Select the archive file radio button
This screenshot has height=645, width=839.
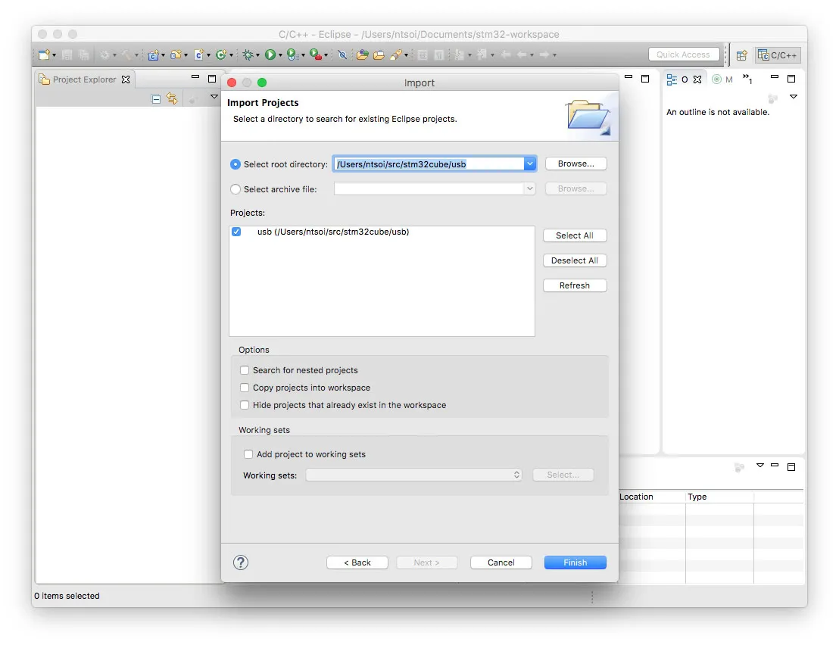(x=235, y=189)
